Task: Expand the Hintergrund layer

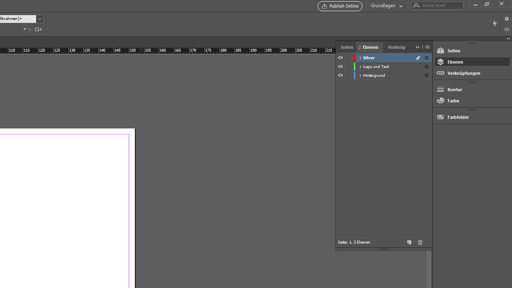Action: [360, 76]
